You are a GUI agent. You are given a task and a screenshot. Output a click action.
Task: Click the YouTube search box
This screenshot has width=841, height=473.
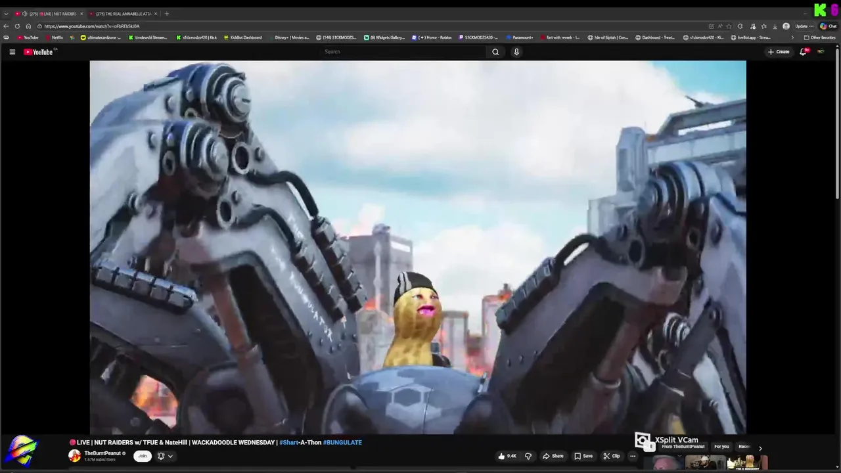point(404,52)
